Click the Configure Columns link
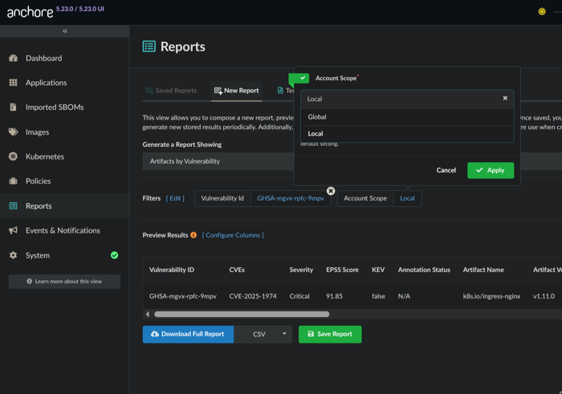562x394 pixels. [233, 235]
